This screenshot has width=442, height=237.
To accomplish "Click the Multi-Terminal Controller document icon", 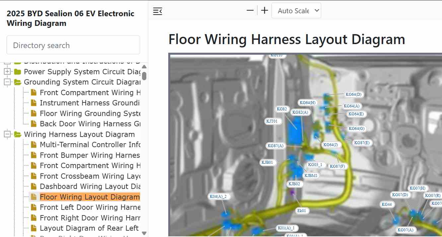I will pos(34,145).
